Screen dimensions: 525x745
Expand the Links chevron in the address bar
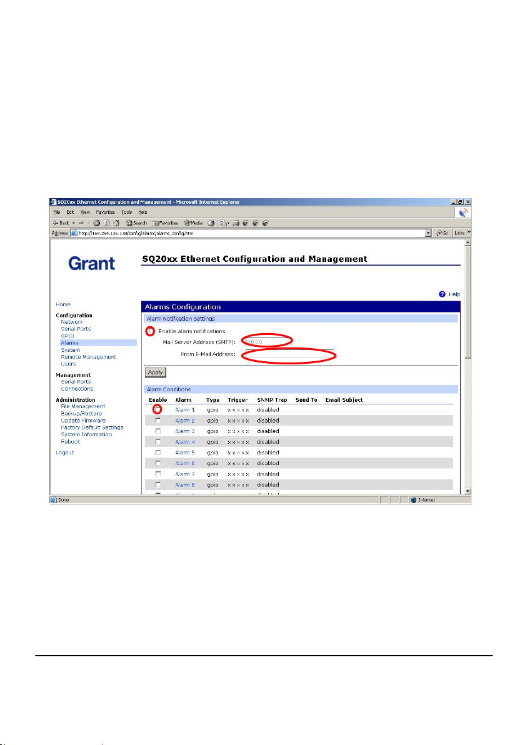tap(469, 232)
